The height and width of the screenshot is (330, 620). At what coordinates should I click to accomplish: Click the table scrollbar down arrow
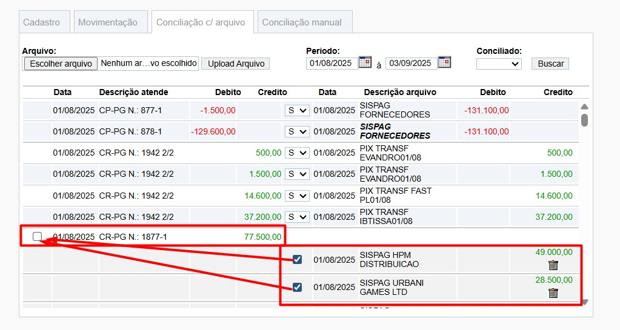pyautogui.click(x=585, y=302)
